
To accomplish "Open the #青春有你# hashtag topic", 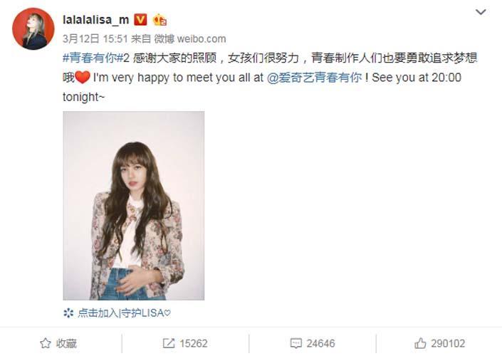I will tap(93, 58).
